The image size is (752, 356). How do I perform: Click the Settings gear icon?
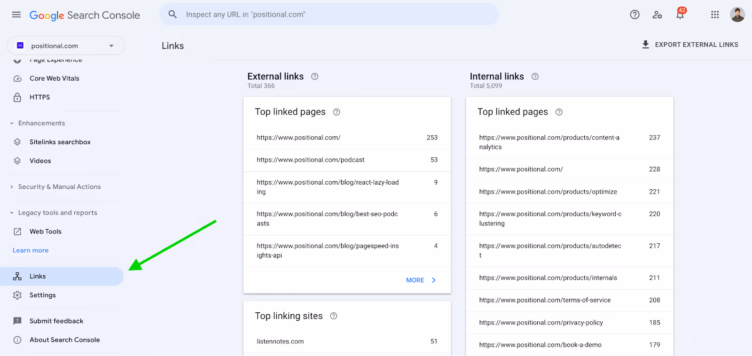[17, 295]
